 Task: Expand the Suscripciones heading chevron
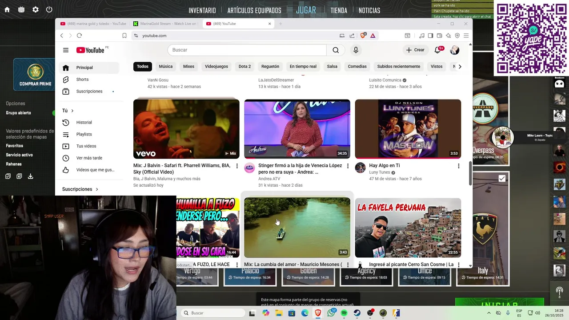pyautogui.click(x=97, y=189)
